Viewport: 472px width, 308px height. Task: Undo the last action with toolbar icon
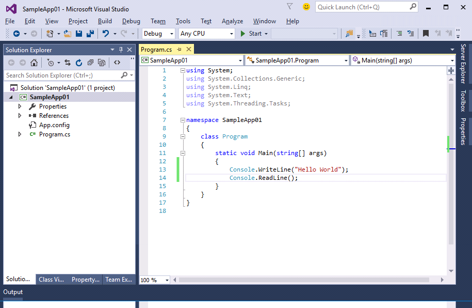click(x=105, y=34)
